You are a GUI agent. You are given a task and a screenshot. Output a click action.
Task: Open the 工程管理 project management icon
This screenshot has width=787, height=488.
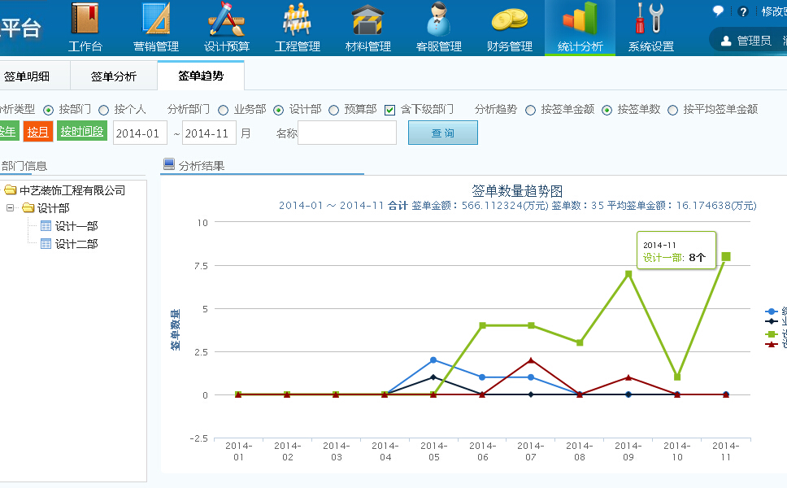(298, 20)
